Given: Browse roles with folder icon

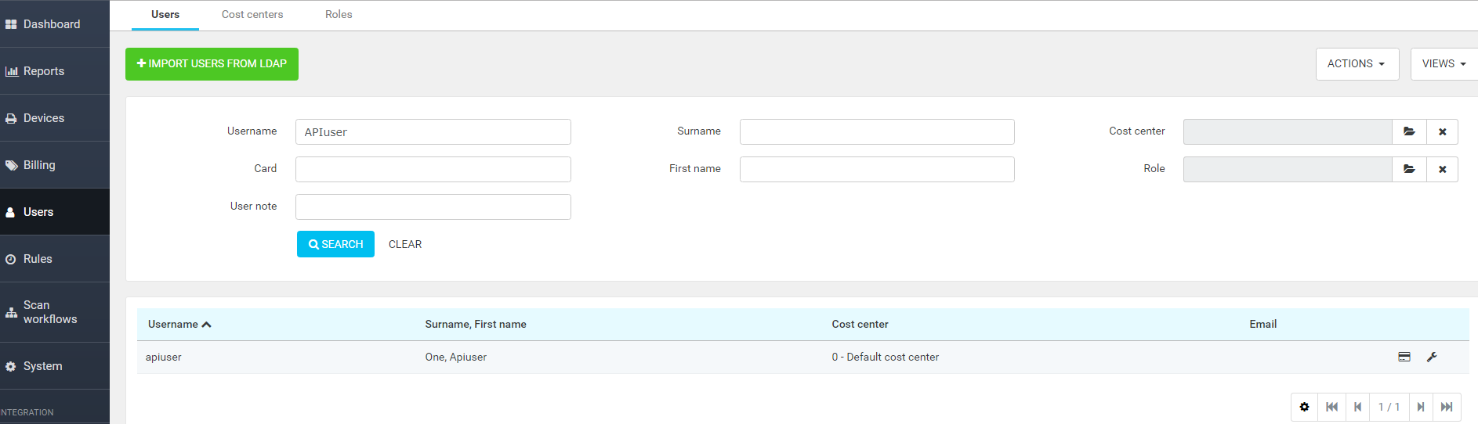Looking at the screenshot, I should coord(1409,169).
